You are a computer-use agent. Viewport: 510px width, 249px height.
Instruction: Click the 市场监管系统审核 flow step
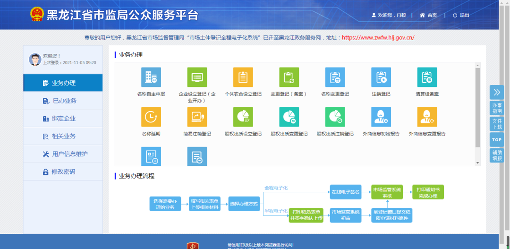[x=387, y=192]
